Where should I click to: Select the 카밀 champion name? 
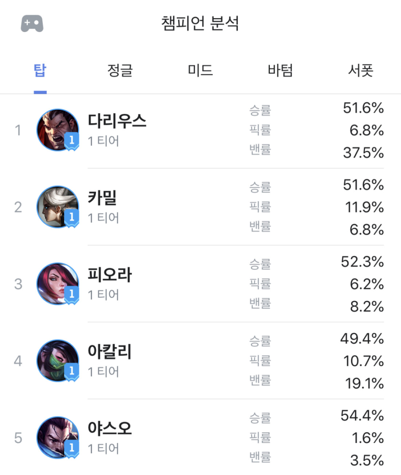point(102,197)
